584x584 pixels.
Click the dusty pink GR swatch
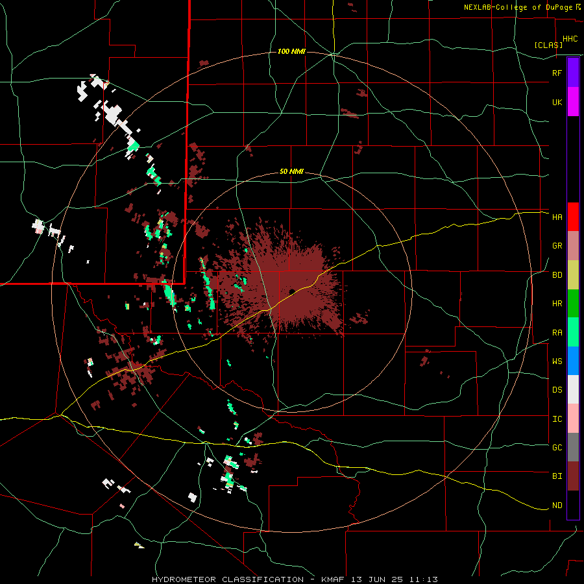(573, 246)
